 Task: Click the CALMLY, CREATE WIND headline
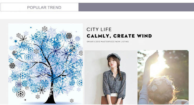click(119, 36)
